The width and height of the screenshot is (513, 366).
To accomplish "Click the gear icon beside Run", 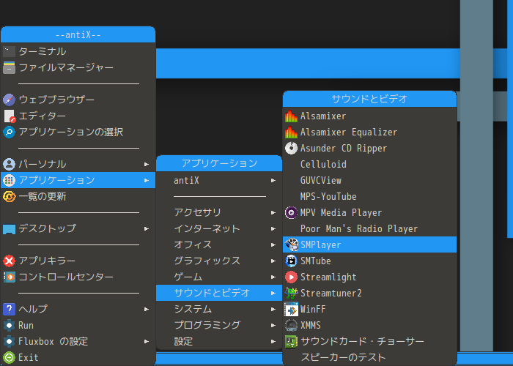I will coord(9,326).
